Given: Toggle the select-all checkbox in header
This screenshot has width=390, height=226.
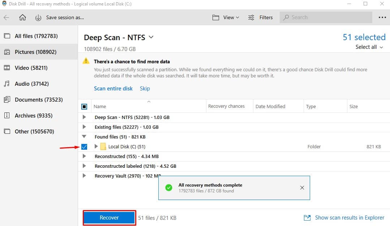Looking at the screenshot, I should click(x=84, y=106).
